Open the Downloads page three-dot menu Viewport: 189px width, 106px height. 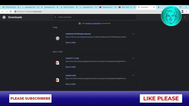tap(185, 17)
